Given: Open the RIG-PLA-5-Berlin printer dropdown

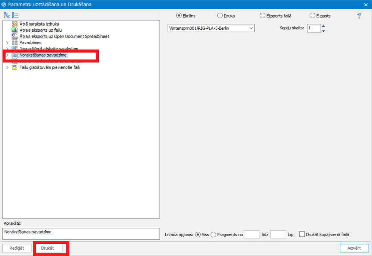Looking at the screenshot, I should pyautogui.click(x=211, y=28).
